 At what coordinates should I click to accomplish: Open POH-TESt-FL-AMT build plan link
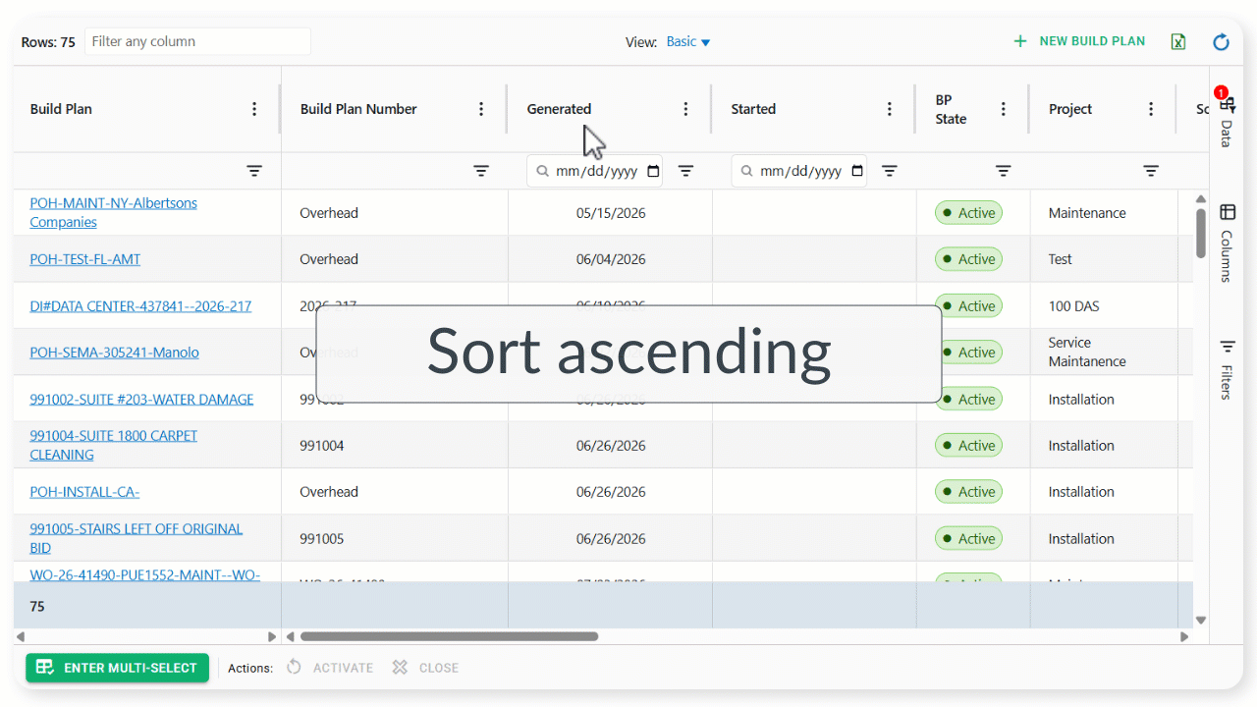[84, 259]
